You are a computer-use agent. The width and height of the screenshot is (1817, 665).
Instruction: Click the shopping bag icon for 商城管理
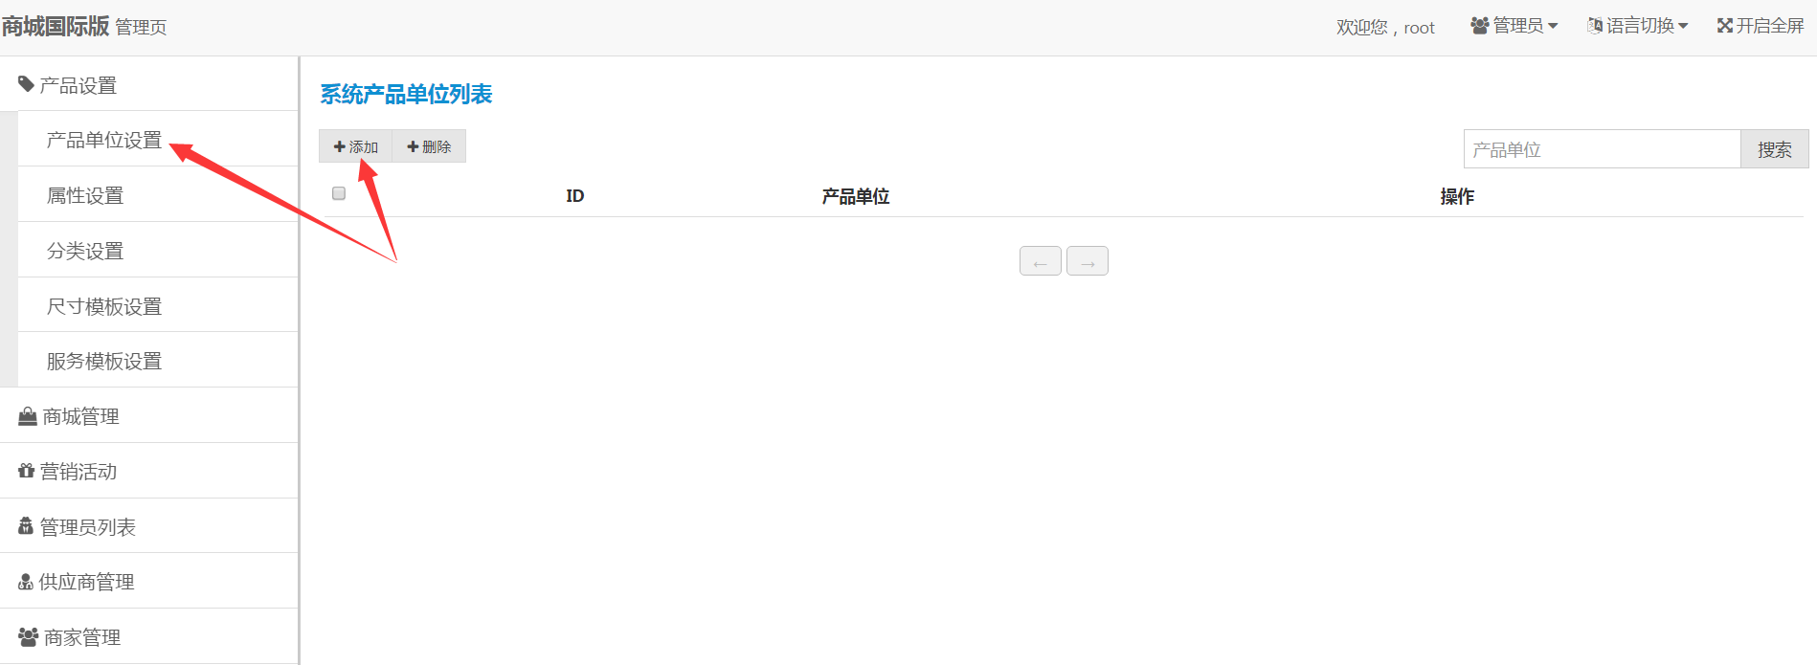click(x=28, y=416)
